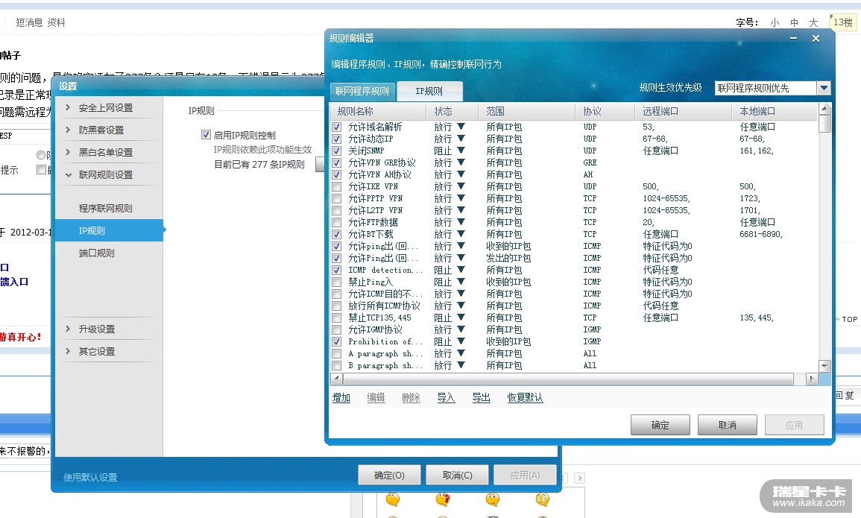This screenshot has height=518, width=861.
Task: Enable the 允许IKE VPN rule checkbox
Action: [337, 186]
